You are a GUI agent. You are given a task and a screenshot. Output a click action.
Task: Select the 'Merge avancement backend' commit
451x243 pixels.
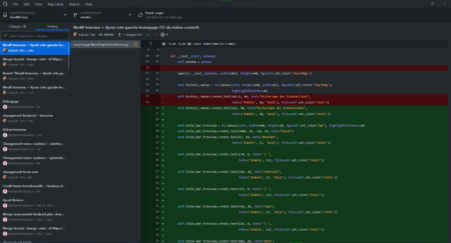click(35, 217)
